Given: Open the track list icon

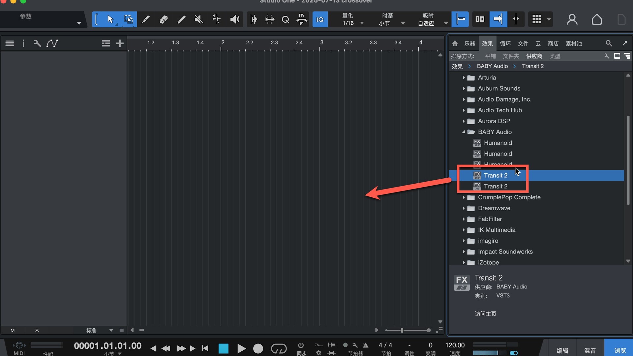Looking at the screenshot, I should (x=10, y=43).
